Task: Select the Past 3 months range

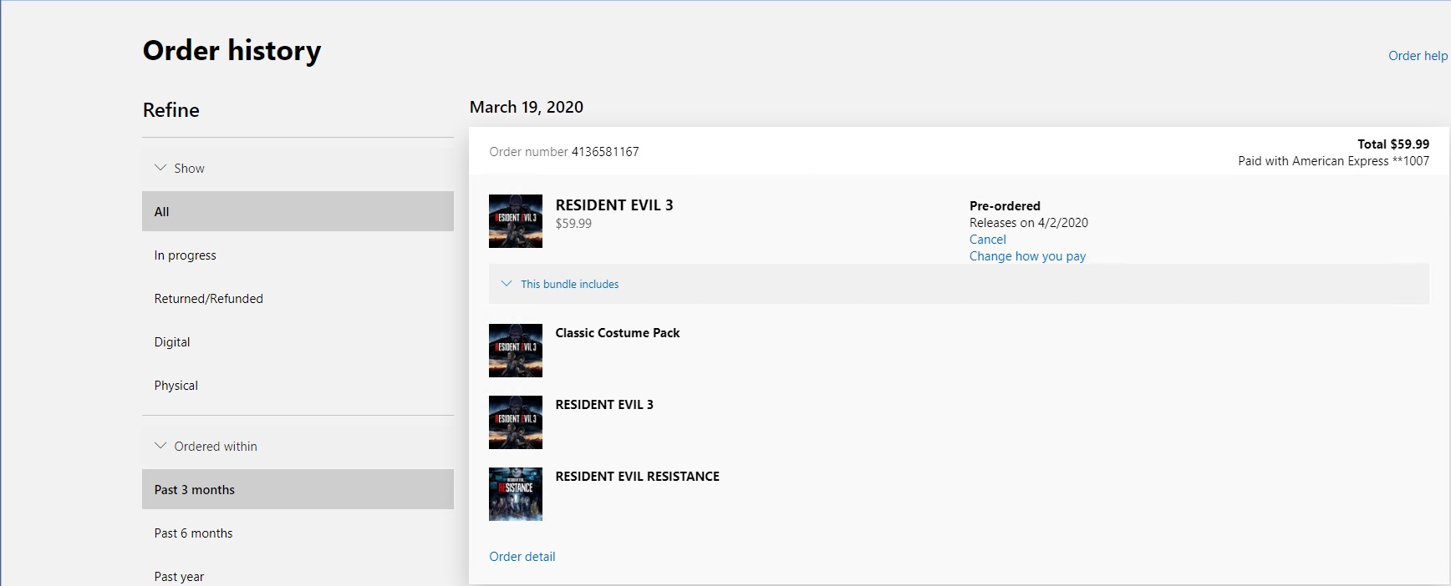Action: (x=298, y=490)
